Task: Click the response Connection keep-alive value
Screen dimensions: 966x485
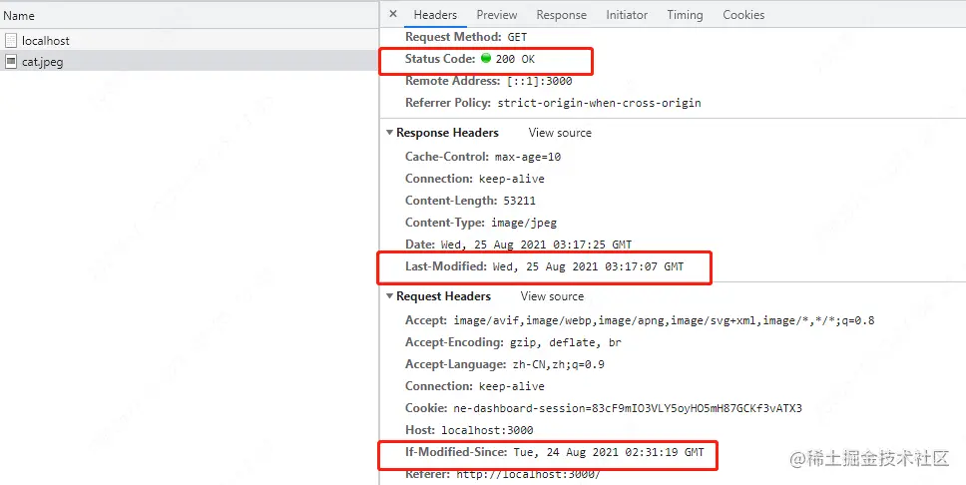Action: (511, 179)
